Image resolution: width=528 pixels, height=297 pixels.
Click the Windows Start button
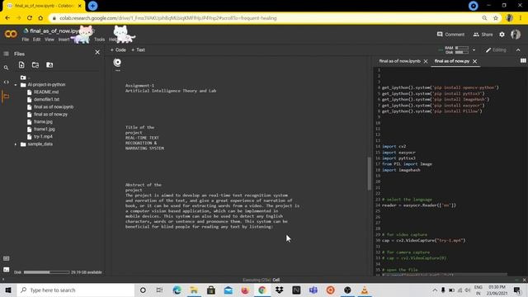coord(8,290)
